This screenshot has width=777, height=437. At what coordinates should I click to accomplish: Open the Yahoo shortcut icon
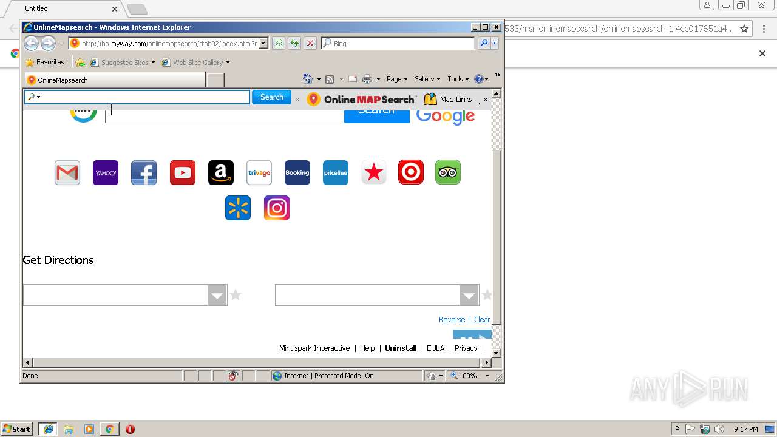pos(106,173)
